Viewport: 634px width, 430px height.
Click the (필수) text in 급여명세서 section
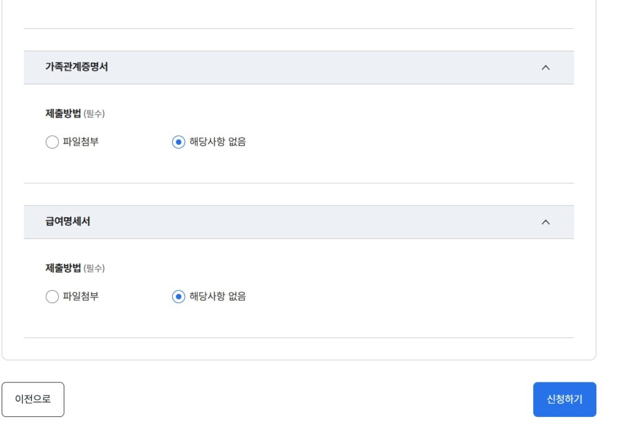click(94, 269)
